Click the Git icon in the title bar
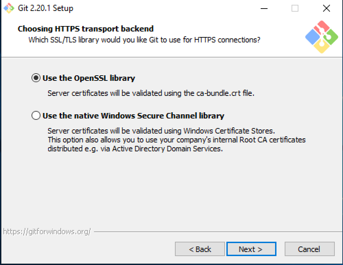Viewport: 343px width, 265px height. pyautogui.click(x=9, y=9)
